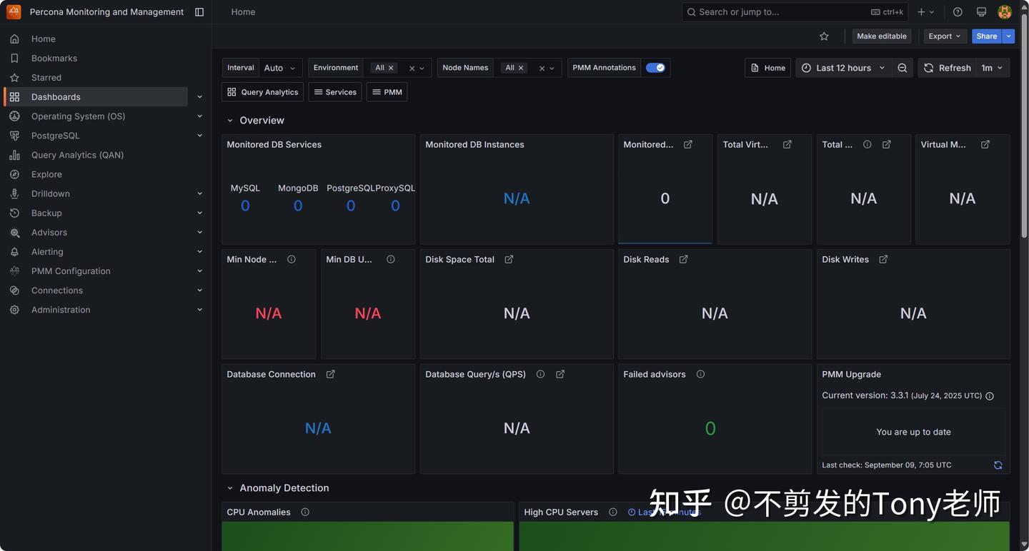Open the Last 12 hours time picker

(x=843, y=68)
